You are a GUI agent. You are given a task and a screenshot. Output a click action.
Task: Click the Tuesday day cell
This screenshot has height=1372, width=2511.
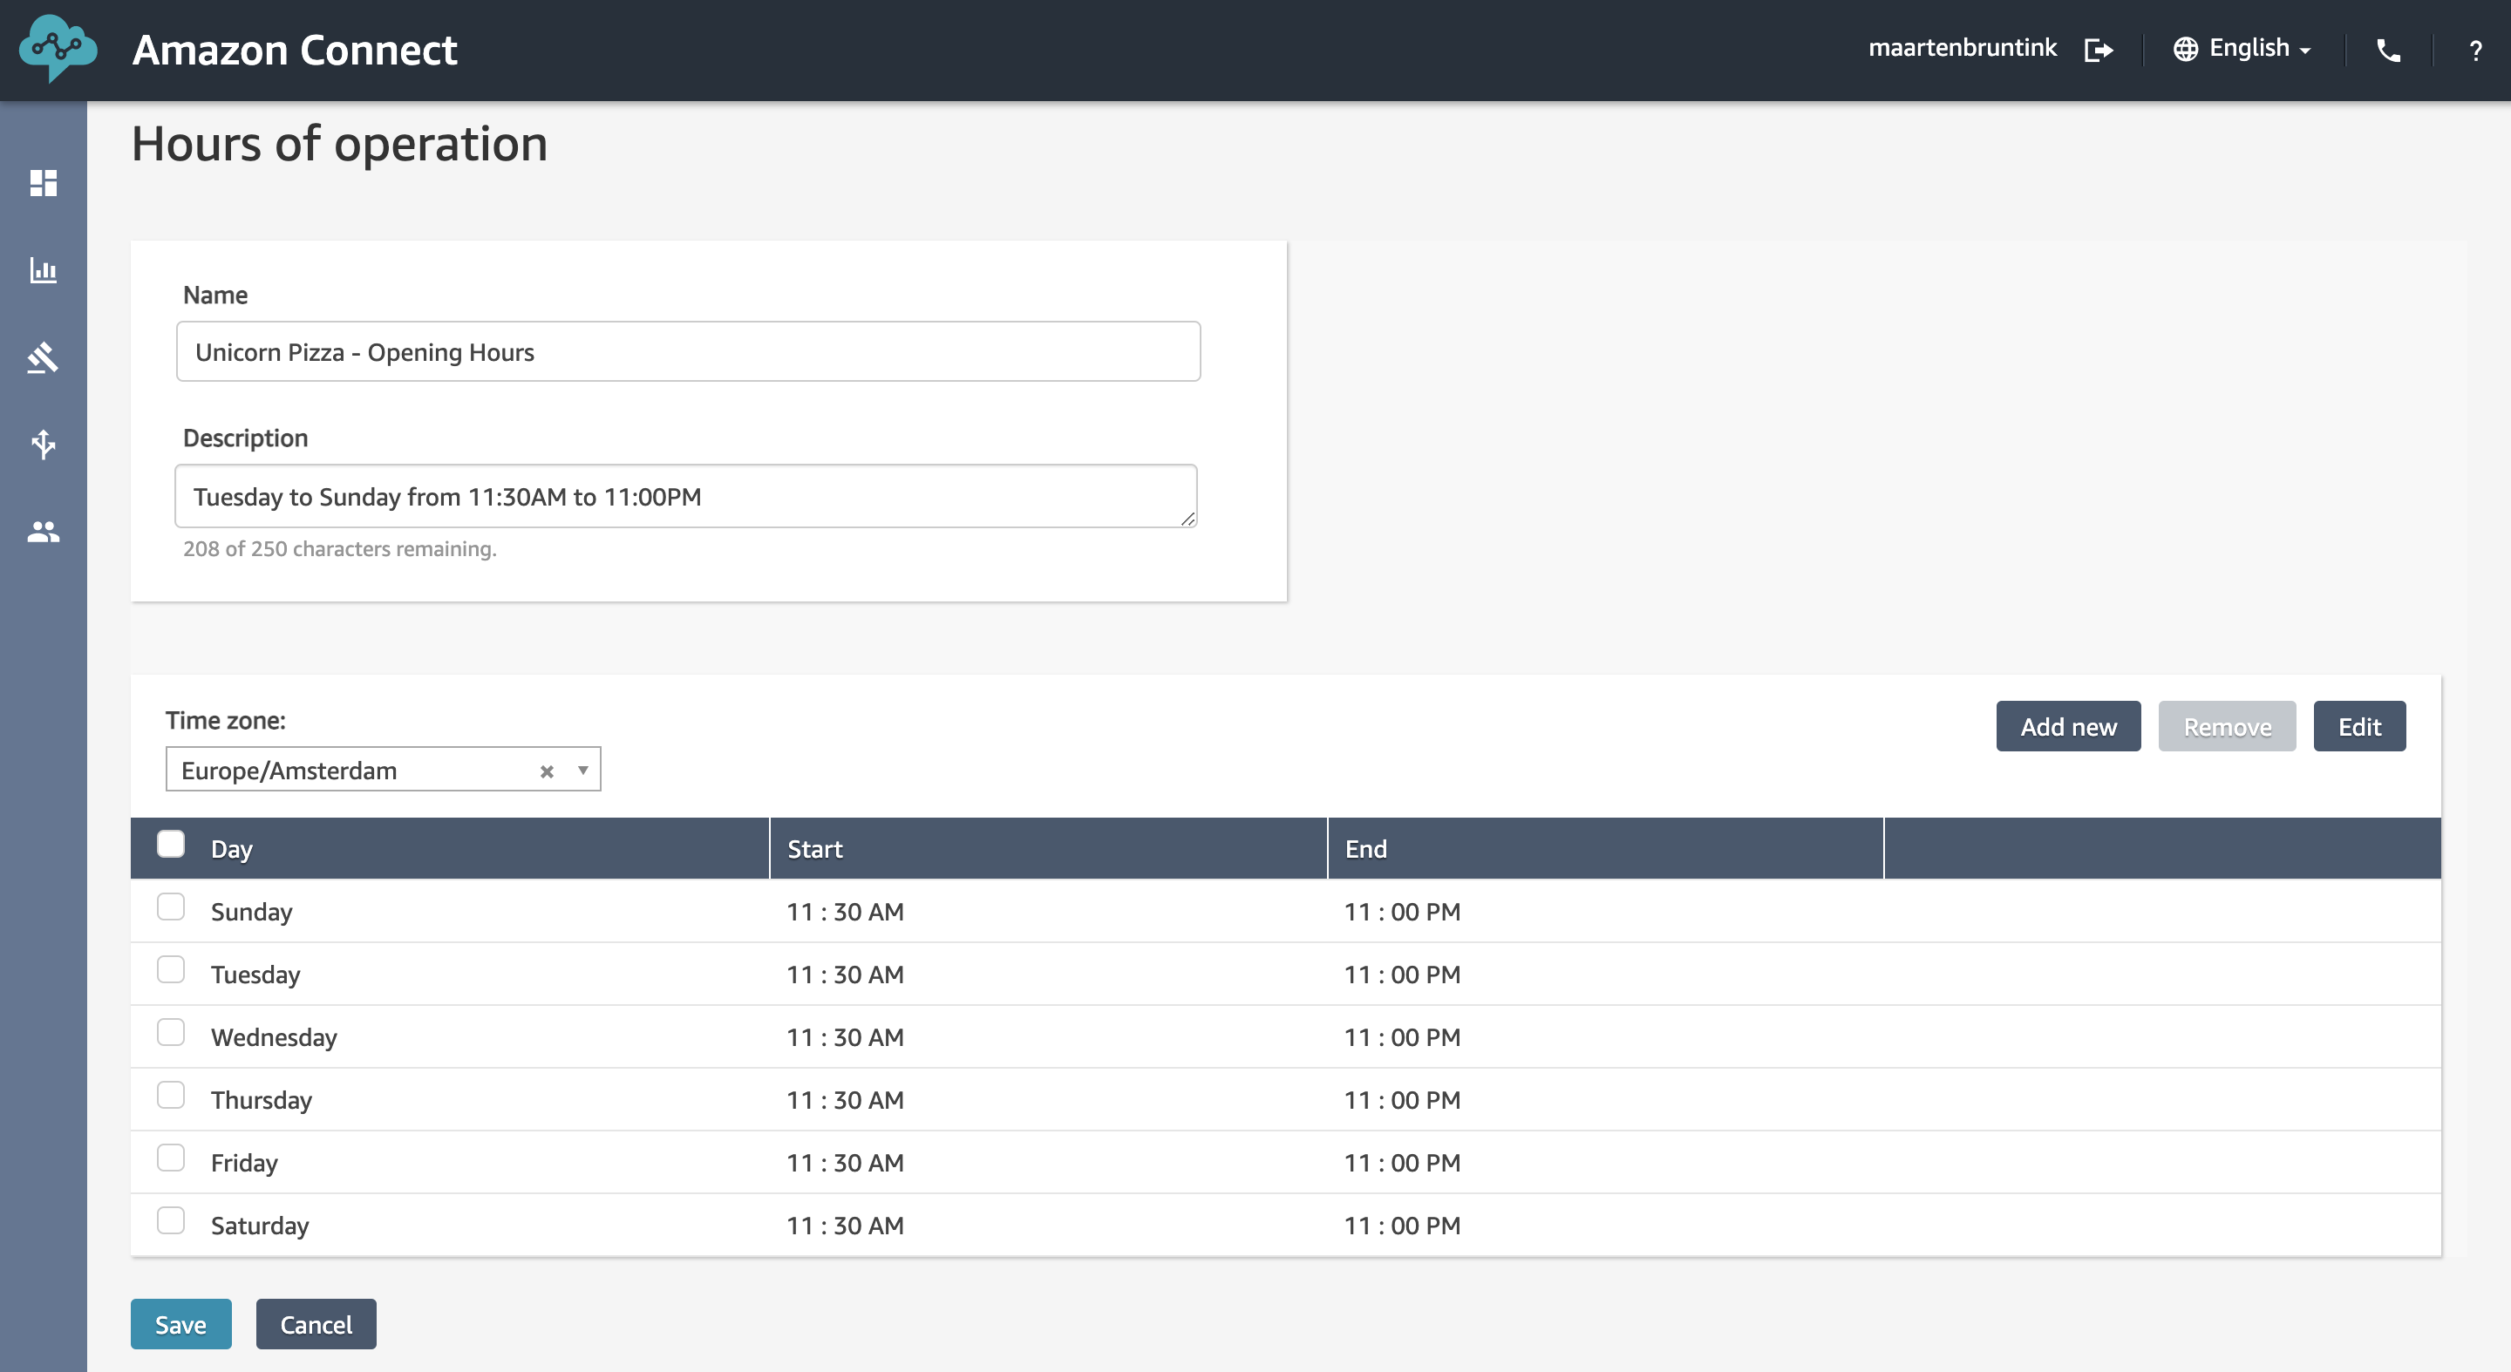click(255, 975)
